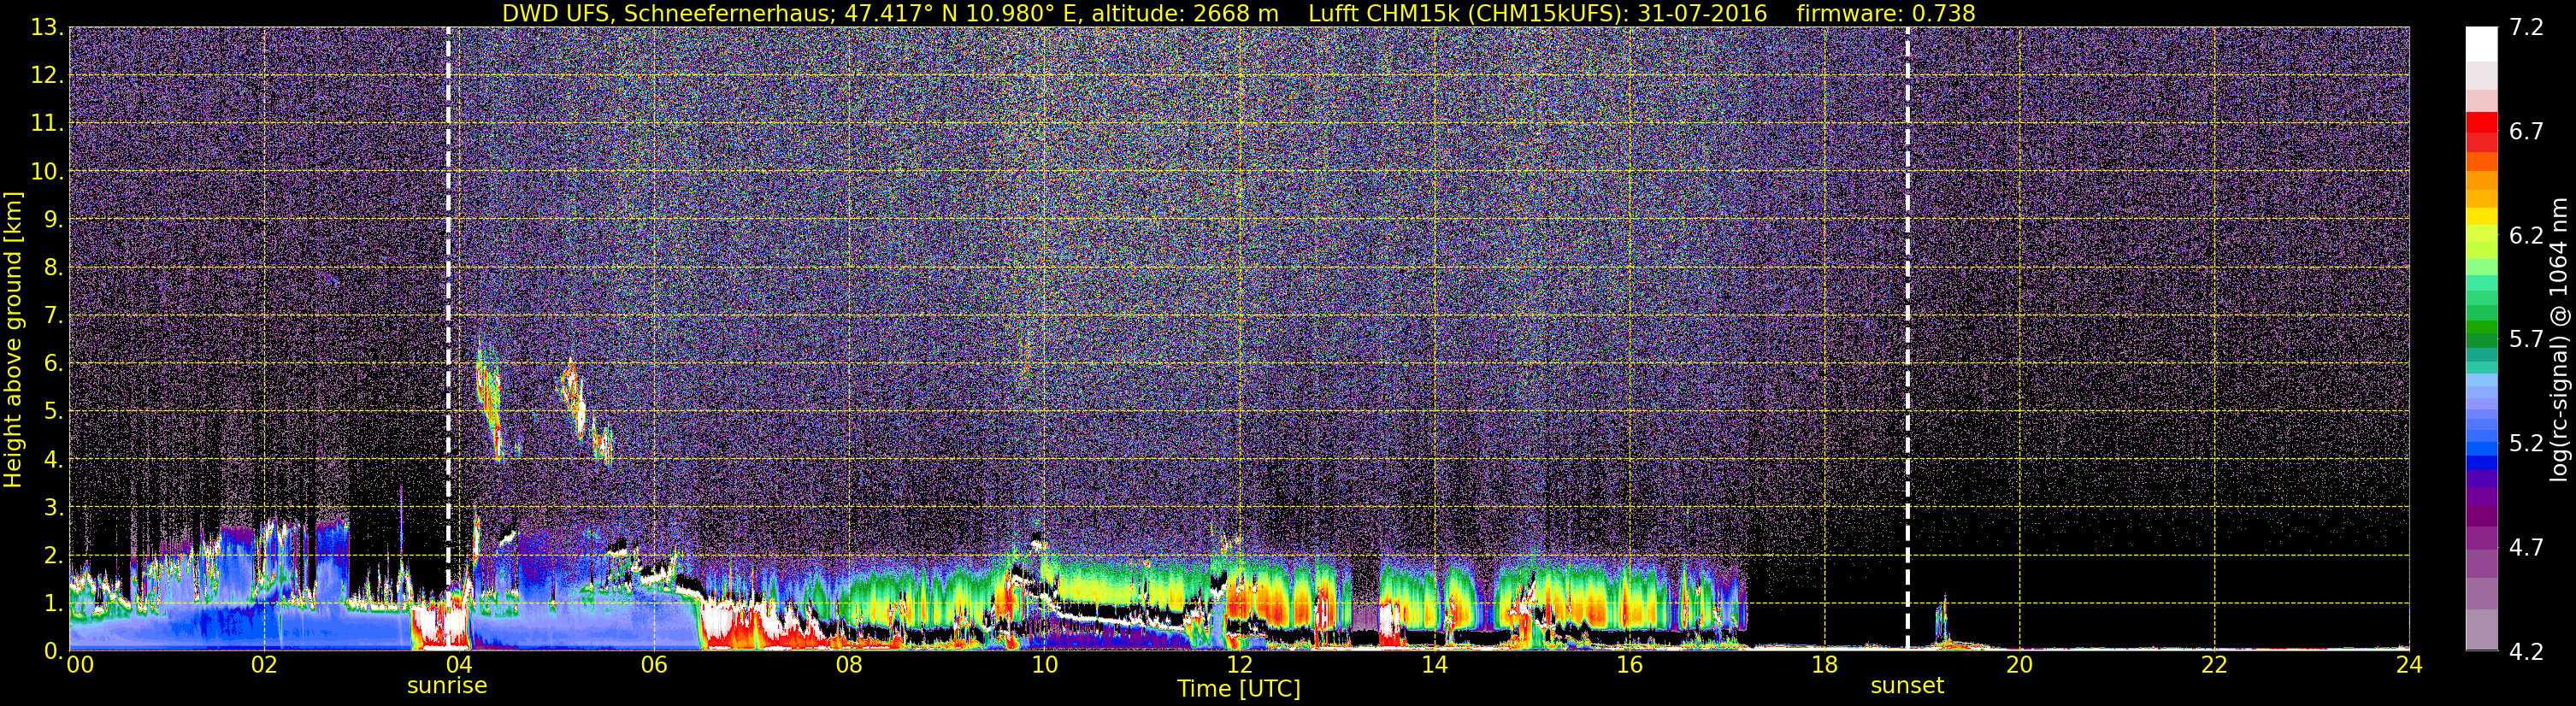Viewport: 2576px width, 706px height.
Task: Click the plot title text at top
Action: click(1239, 13)
